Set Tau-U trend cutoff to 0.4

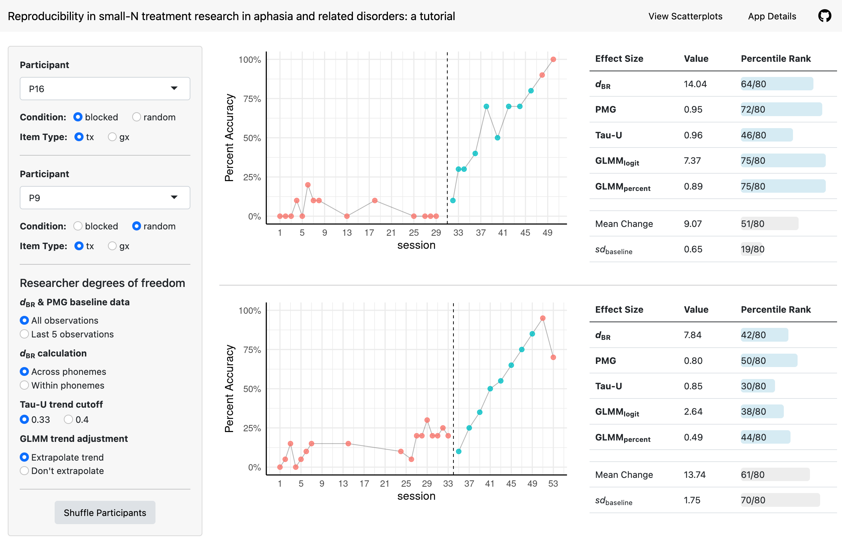[68, 420]
